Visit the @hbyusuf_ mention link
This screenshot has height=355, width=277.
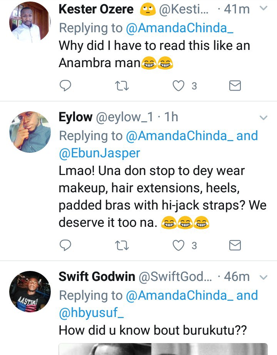pyautogui.click(x=92, y=313)
